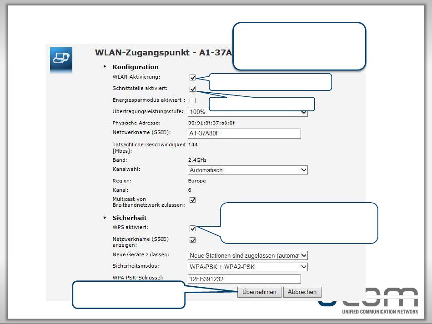Click the WLAN-Zugangspunkt page heading
Viewport: 432px width, 324px height.
(x=164, y=52)
